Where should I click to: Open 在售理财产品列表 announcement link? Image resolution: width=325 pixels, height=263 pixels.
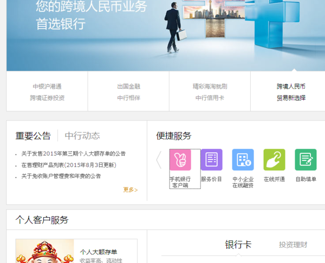69,165
